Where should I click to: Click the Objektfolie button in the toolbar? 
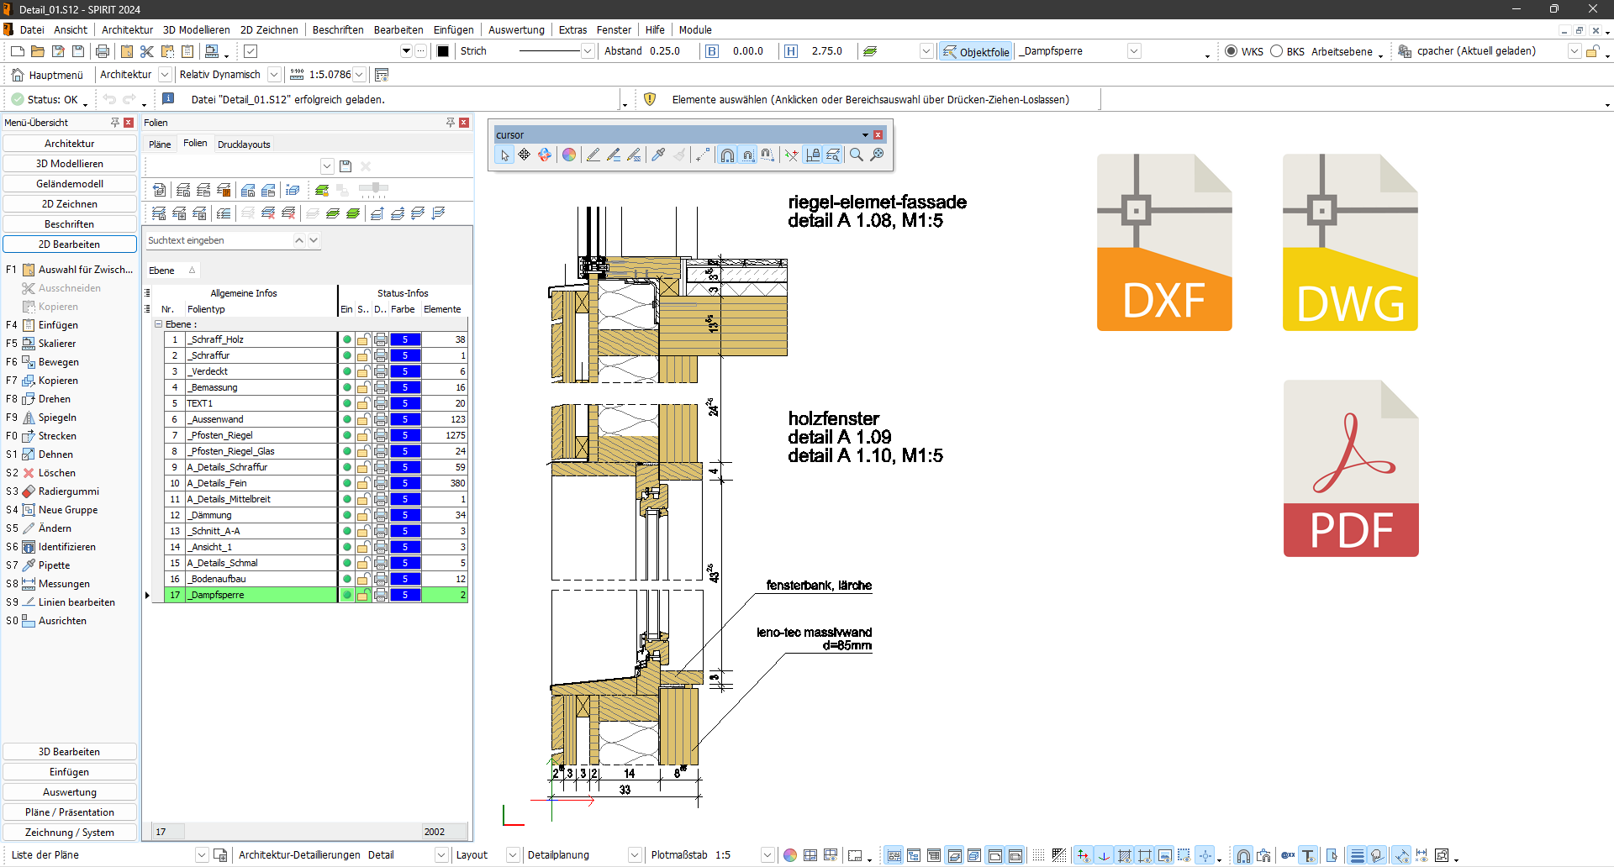975,51
